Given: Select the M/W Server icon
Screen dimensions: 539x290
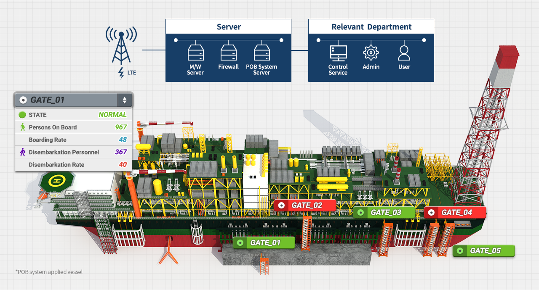Looking at the screenshot, I should pyautogui.click(x=195, y=53).
